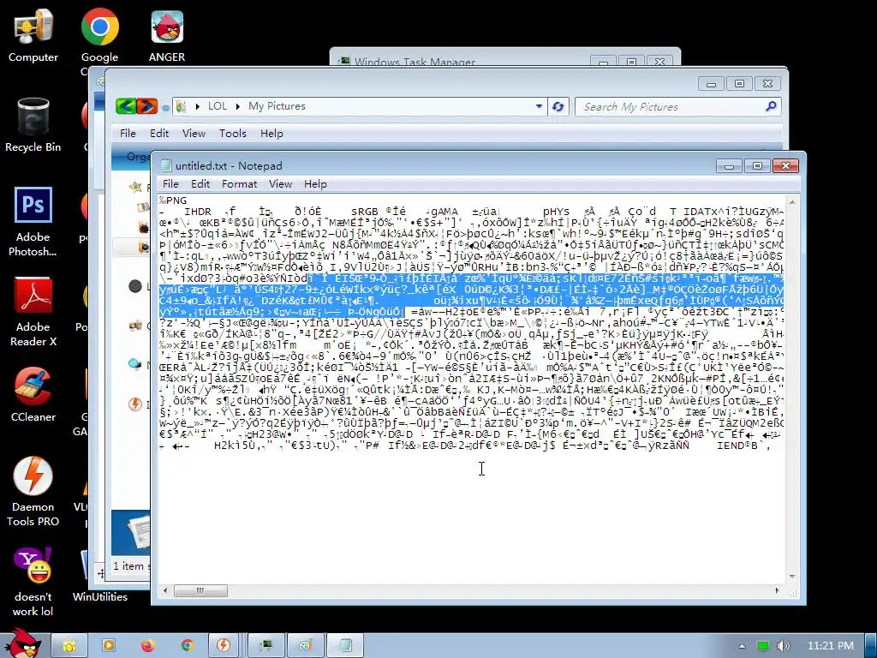Image resolution: width=877 pixels, height=658 pixels.
Task: Open Chrome from the taskbar
Action: (187, 646)
